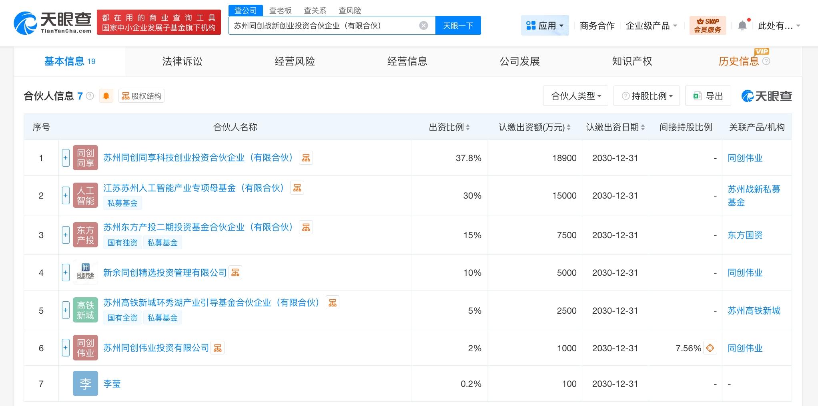Expand row 2 江苏苏州人工智能 details

(x=66, y=195)
